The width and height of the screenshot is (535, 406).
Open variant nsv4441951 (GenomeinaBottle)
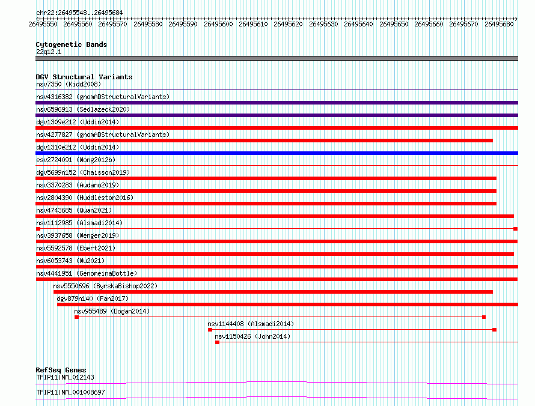click(x=87, y=273)
